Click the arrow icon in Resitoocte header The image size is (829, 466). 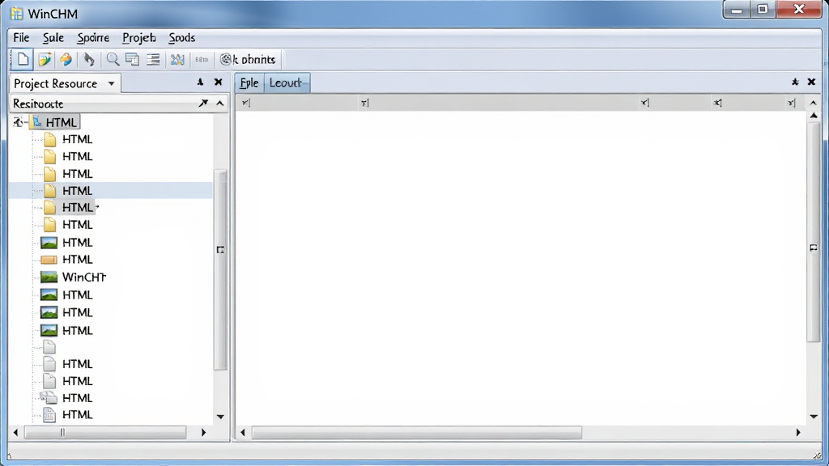coord(203,103)
